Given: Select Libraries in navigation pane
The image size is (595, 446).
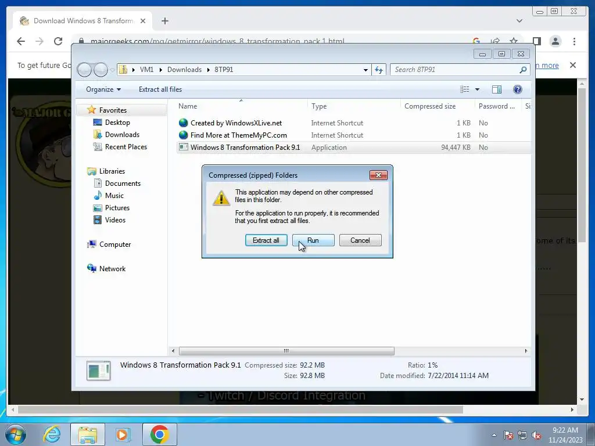Looking at the screenshot, I should click(112, 171).
